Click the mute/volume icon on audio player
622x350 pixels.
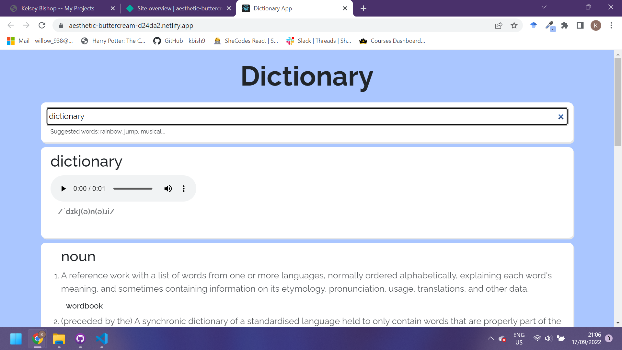(x=168, y=189)
